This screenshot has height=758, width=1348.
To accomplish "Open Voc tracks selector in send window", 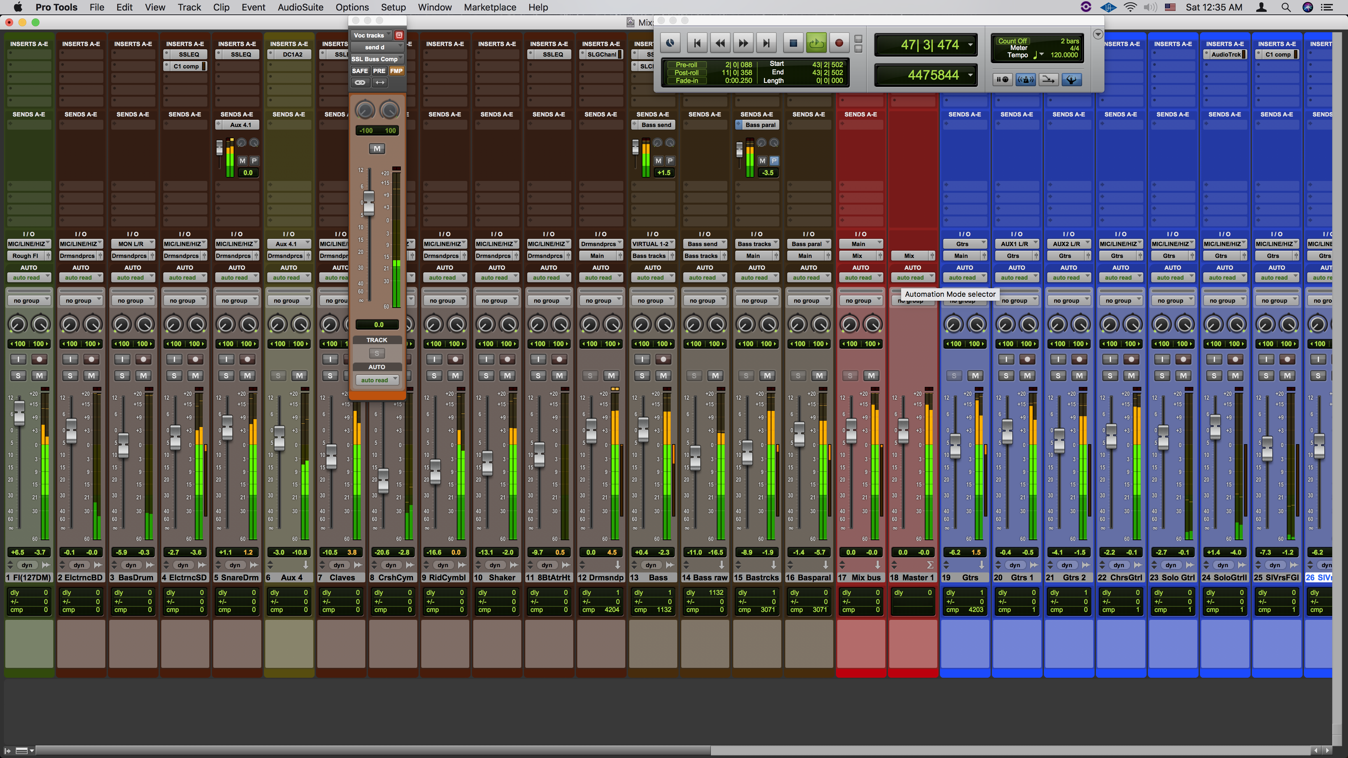I will pyautogui.click(x=372, y=35).
